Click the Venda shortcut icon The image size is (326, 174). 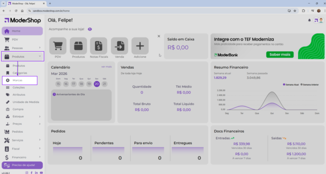[x=119, y=46]
